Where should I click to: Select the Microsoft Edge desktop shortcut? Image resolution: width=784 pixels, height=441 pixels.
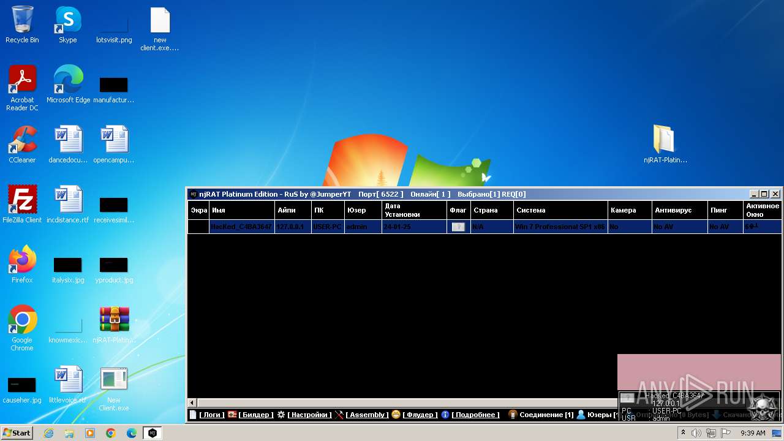[x=68, y=85]
